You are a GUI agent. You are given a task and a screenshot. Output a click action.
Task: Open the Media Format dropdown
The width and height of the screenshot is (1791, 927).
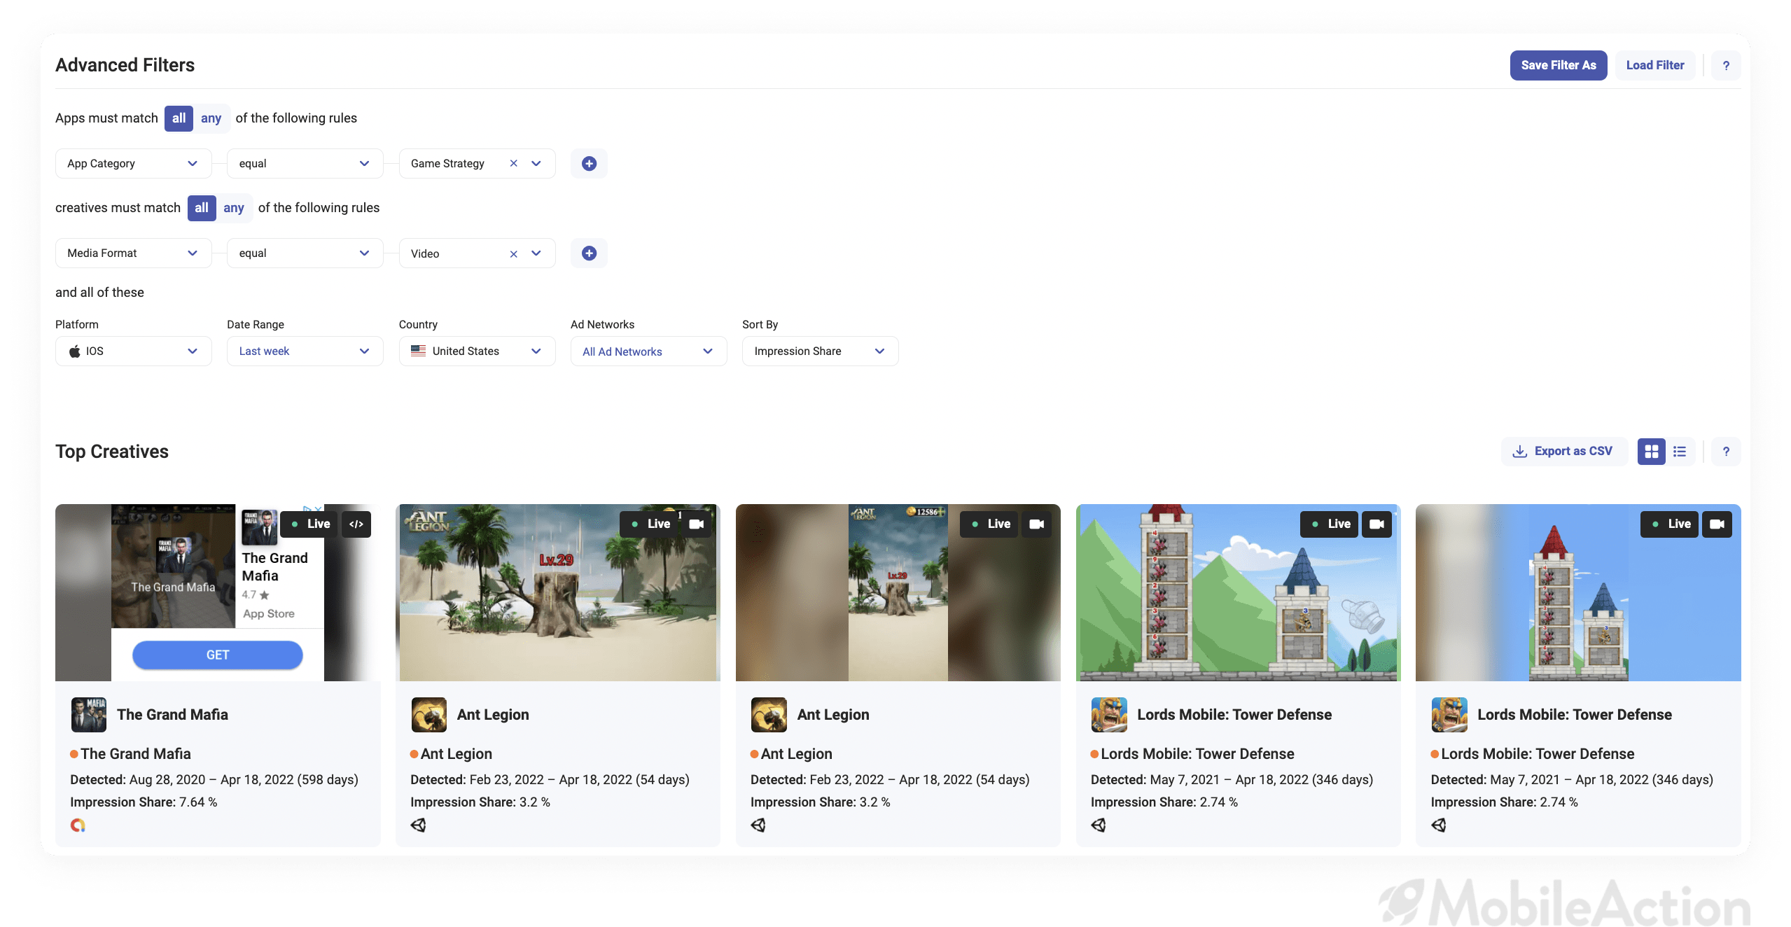tap(133, 253)
